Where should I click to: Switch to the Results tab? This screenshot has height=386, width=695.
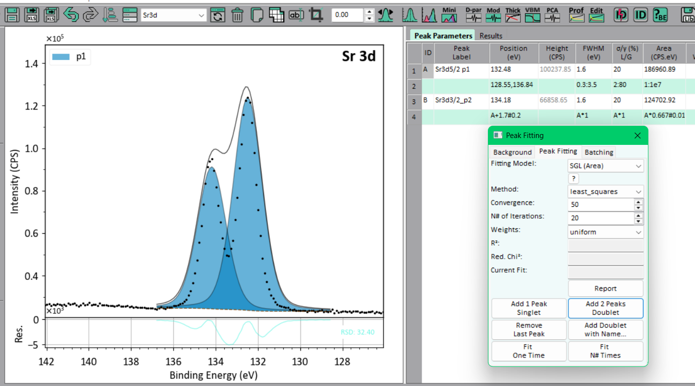coord(491,36)
